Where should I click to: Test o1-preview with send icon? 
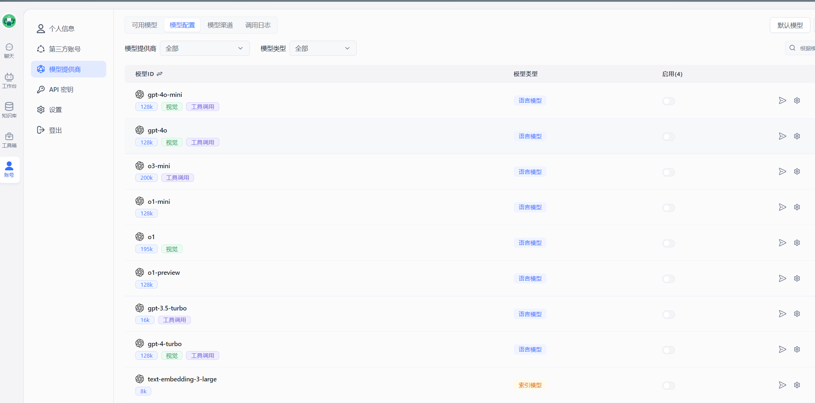tap(782, 278)
